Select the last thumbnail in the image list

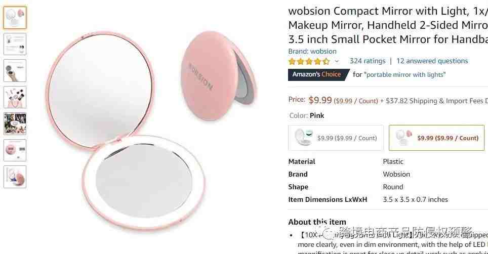15,177
